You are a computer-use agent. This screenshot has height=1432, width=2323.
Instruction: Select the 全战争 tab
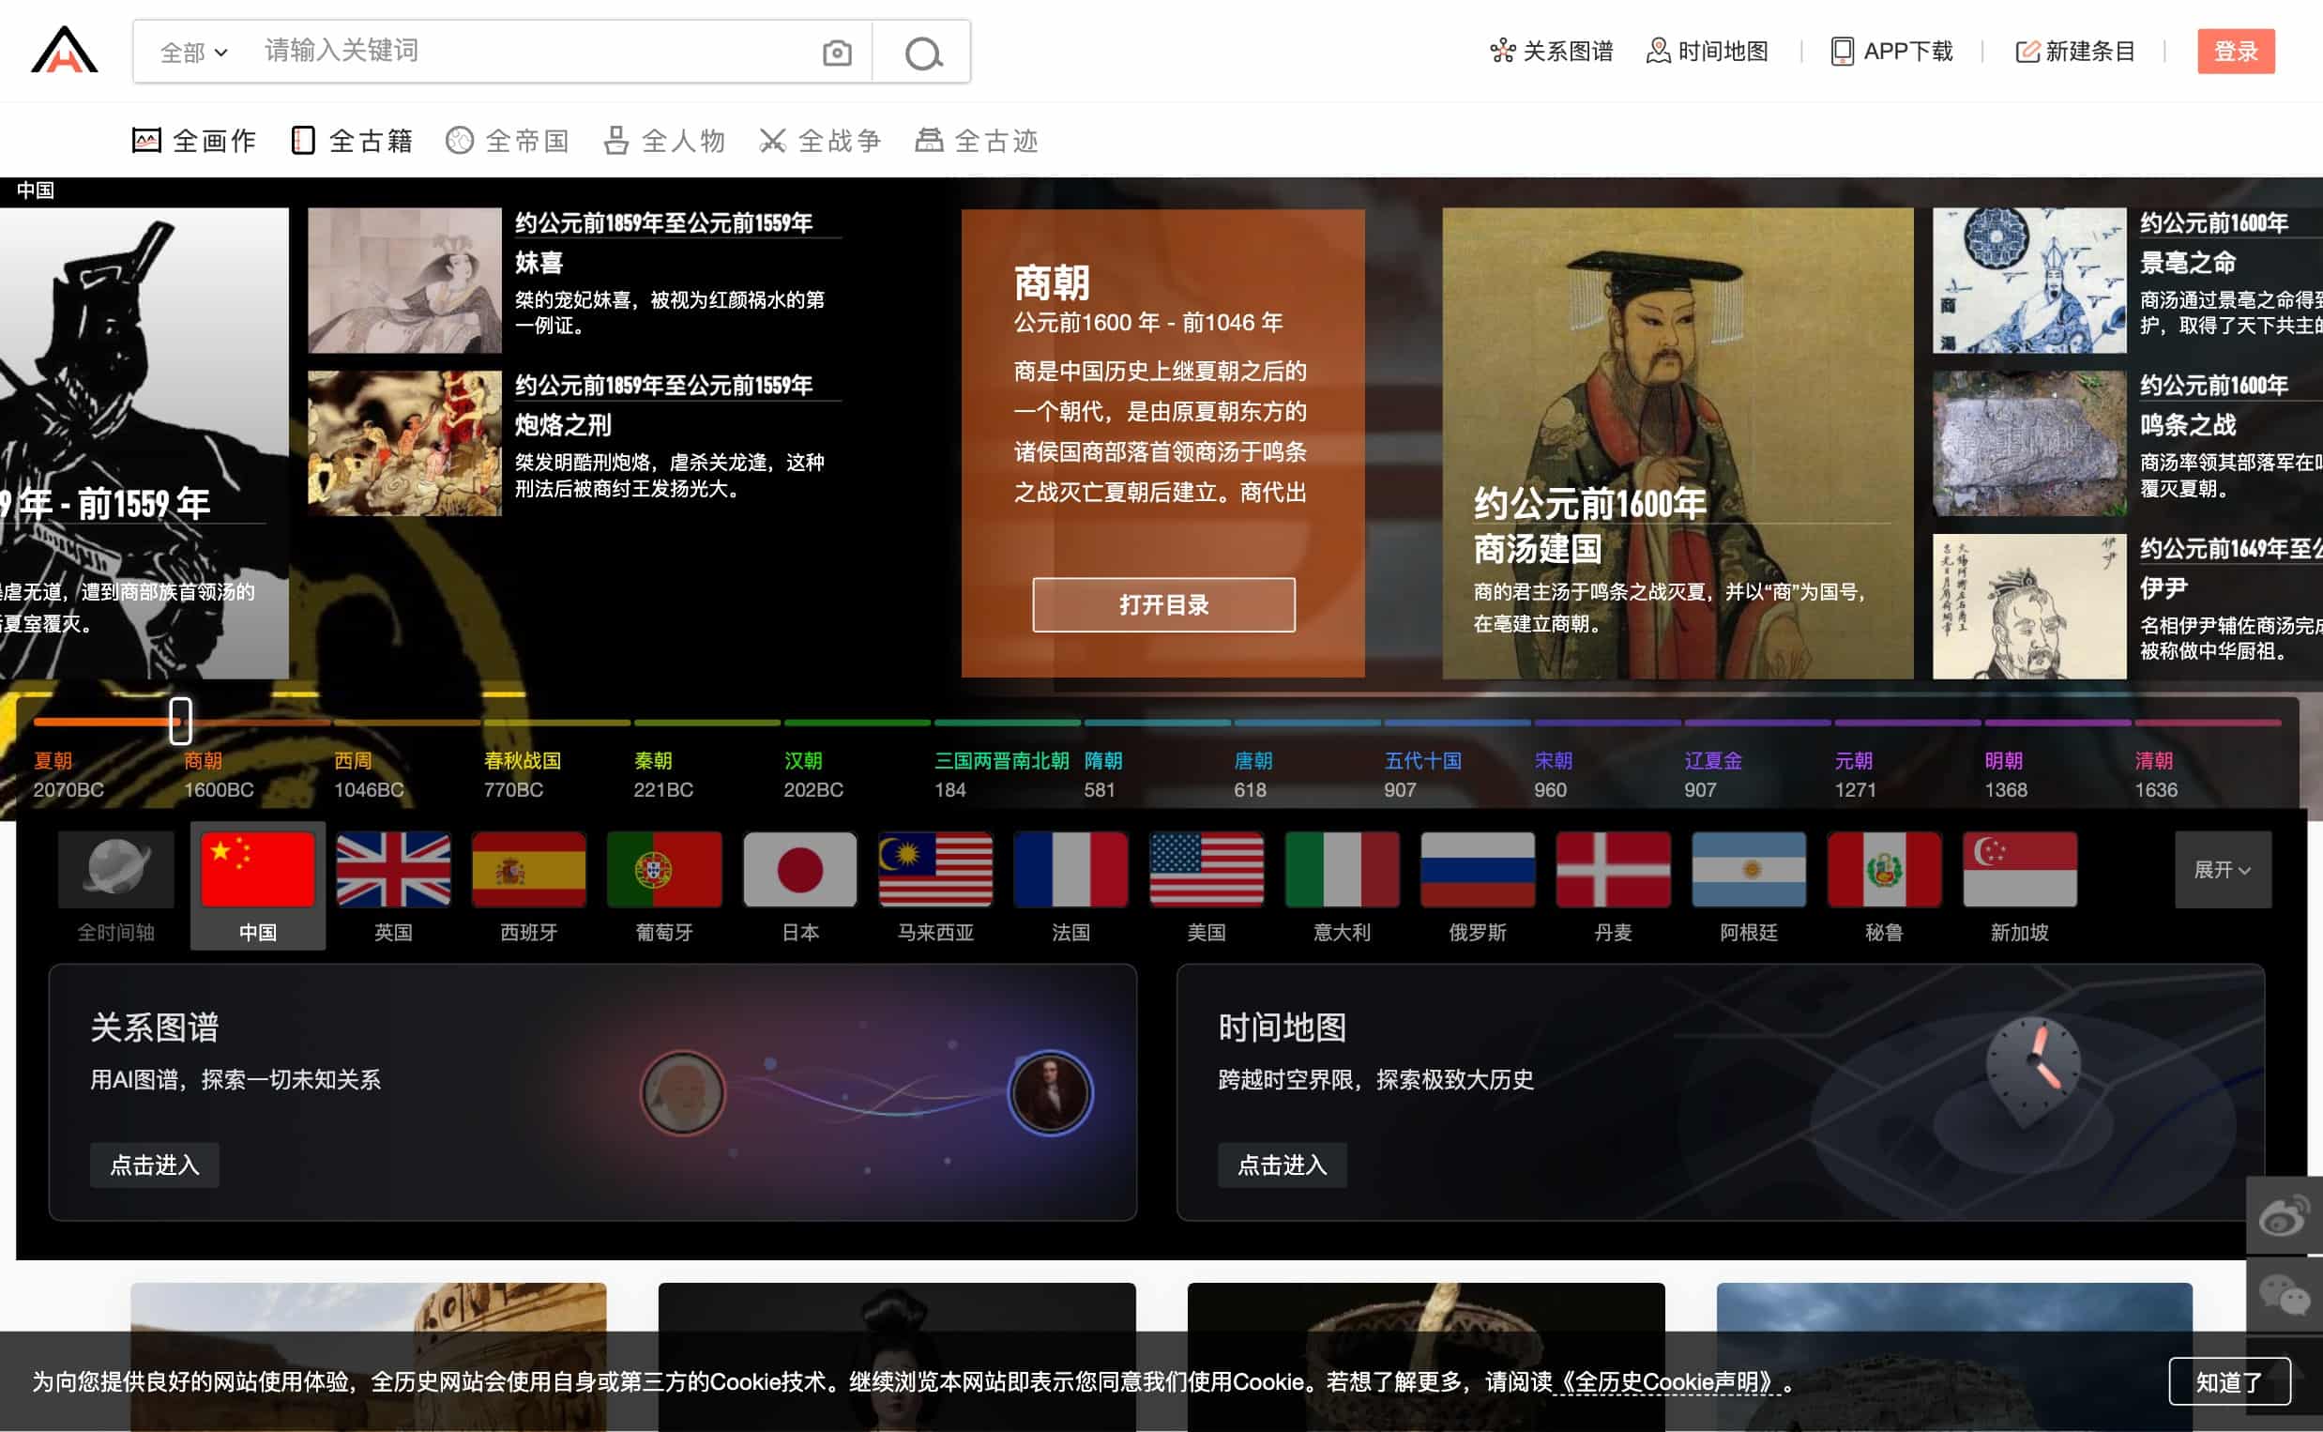point(820,141)
